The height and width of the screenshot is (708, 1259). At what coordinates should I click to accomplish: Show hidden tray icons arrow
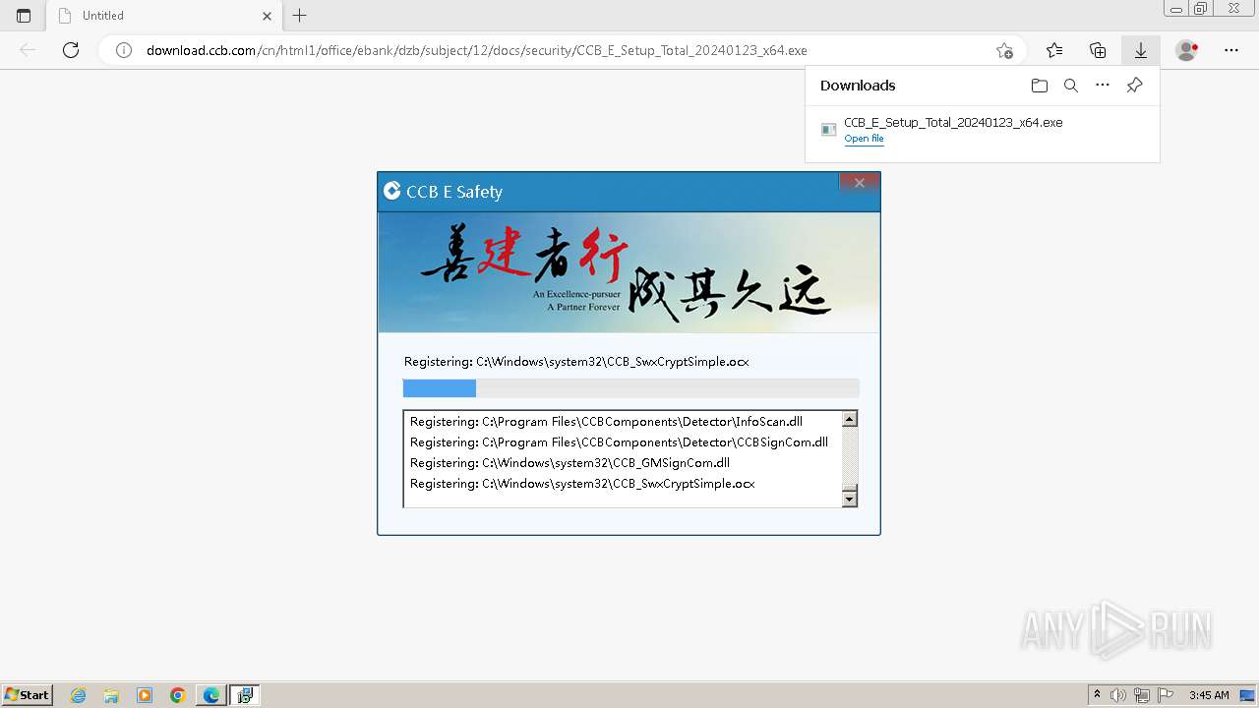[1098, 695]
